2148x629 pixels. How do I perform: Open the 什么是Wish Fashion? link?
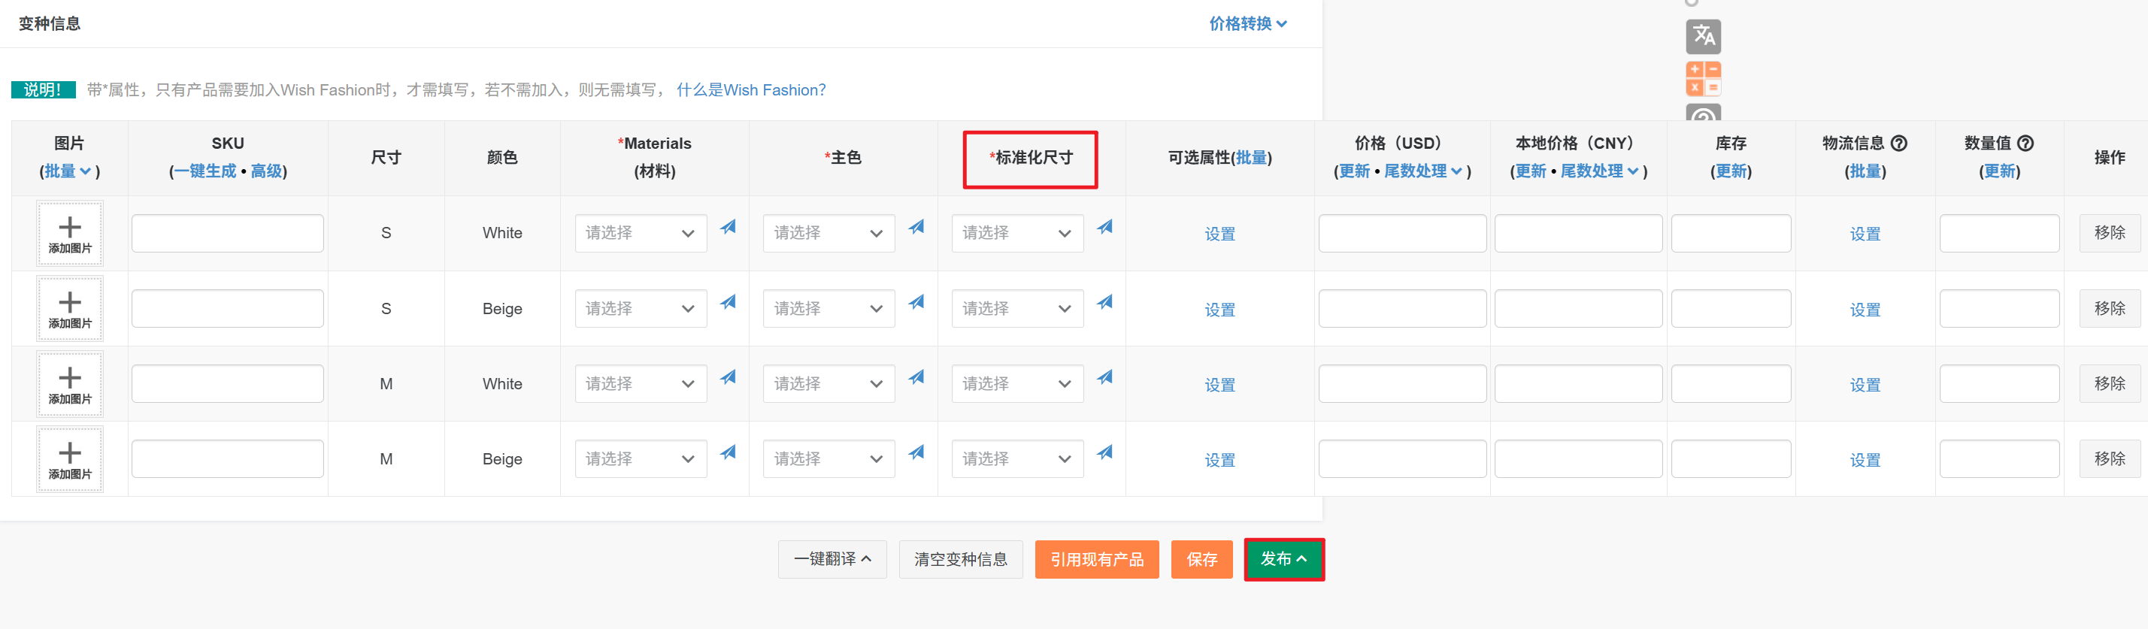pyautogui.click(x=750, y=90)
